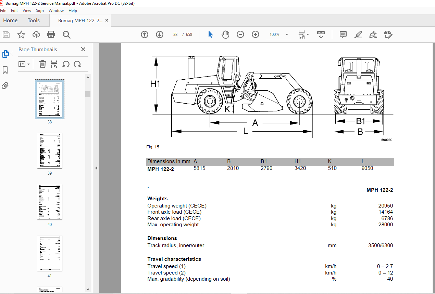The width and height of the screenshot is (435, 294).
Task: Open the Help menu
Action: coord(73,11)
